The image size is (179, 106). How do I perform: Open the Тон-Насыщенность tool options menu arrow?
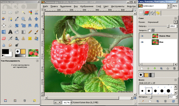click(37, 61)
